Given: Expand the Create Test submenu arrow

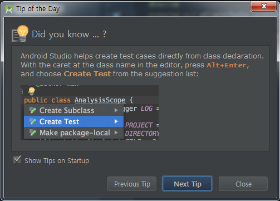Looking at the screenshot, I should (x=116, y=121).
